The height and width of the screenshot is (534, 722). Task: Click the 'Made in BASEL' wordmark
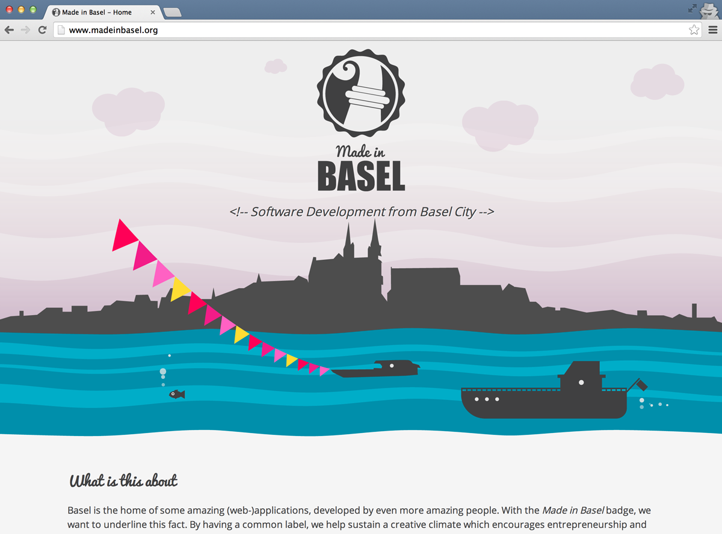[x=361, y=170]
